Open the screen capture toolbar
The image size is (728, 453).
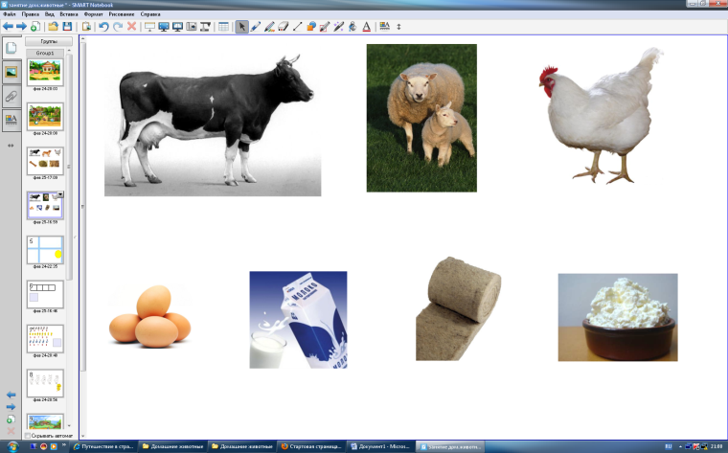click(192, 27)
